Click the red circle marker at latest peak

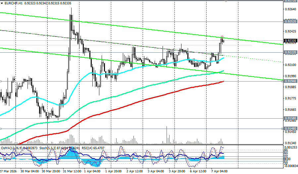click(222, 37)
